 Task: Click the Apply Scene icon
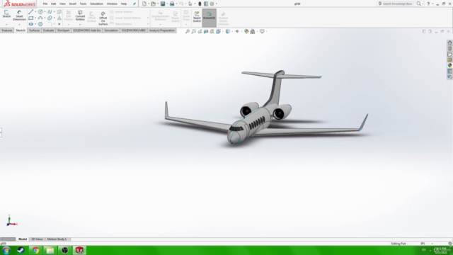coord(253,31)
